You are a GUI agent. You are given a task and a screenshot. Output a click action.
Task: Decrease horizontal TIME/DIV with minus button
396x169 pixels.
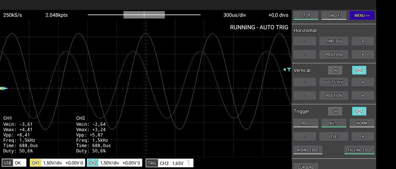coord(304,41)
